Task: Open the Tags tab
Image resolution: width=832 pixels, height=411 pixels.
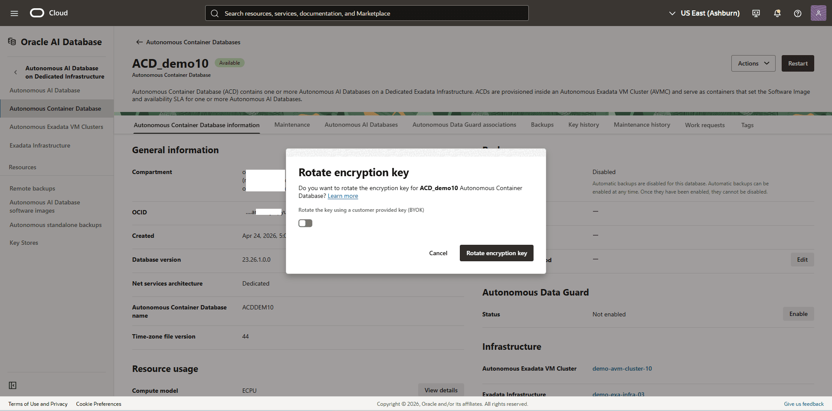Action: [x=747, y=125]
